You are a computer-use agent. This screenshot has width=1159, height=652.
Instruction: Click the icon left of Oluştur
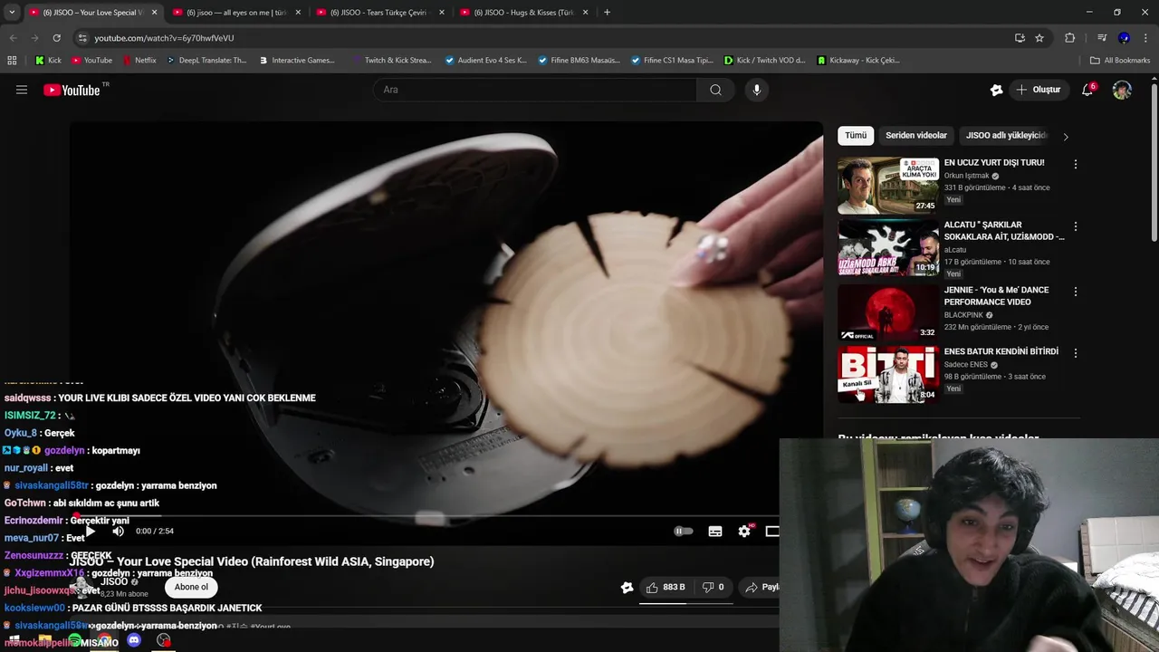click(996, 90)
